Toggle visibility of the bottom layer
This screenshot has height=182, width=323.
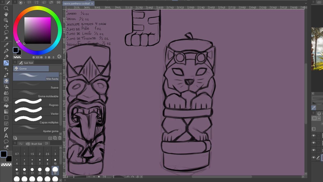tap(313, 157)
